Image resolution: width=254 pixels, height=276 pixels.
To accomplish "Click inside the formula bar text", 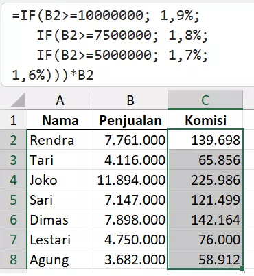I will pyautogui.click(x=110, y=45).
